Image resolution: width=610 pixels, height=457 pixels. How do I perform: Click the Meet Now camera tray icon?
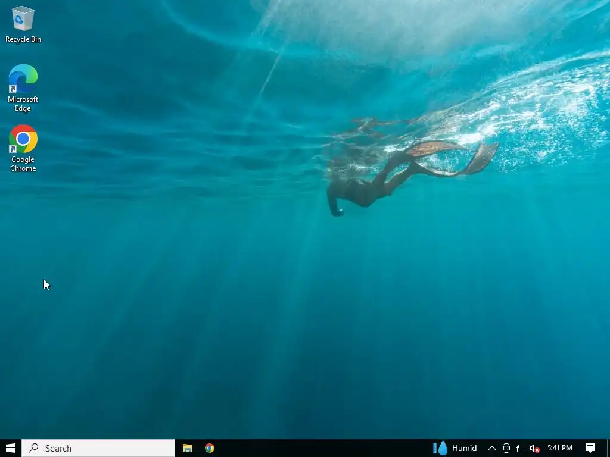[506, 448]
